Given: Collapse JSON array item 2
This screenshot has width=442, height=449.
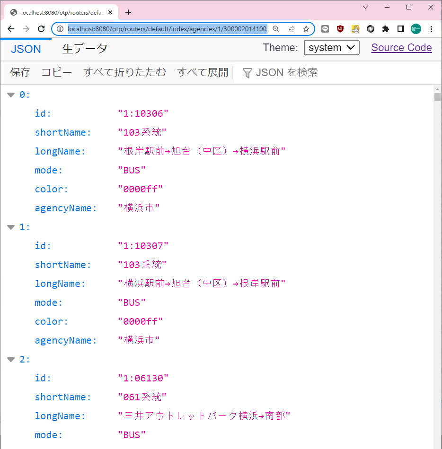Looking at the screenshot, I should [11, 360].
